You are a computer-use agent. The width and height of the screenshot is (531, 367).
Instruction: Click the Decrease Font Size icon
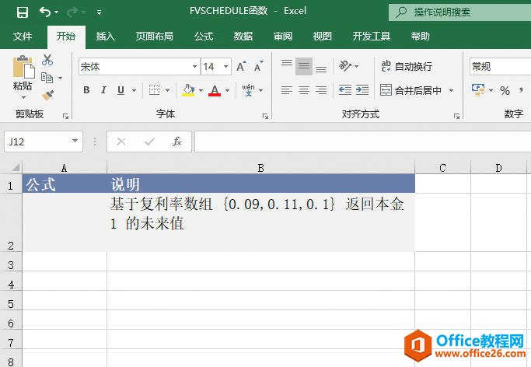click(x=259, y=66)
